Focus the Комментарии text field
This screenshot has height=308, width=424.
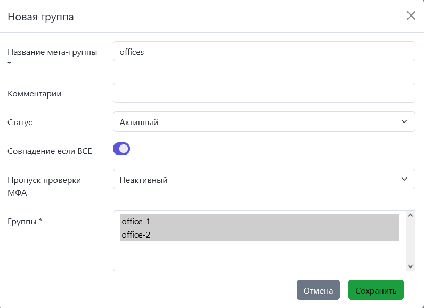(264, 93)
